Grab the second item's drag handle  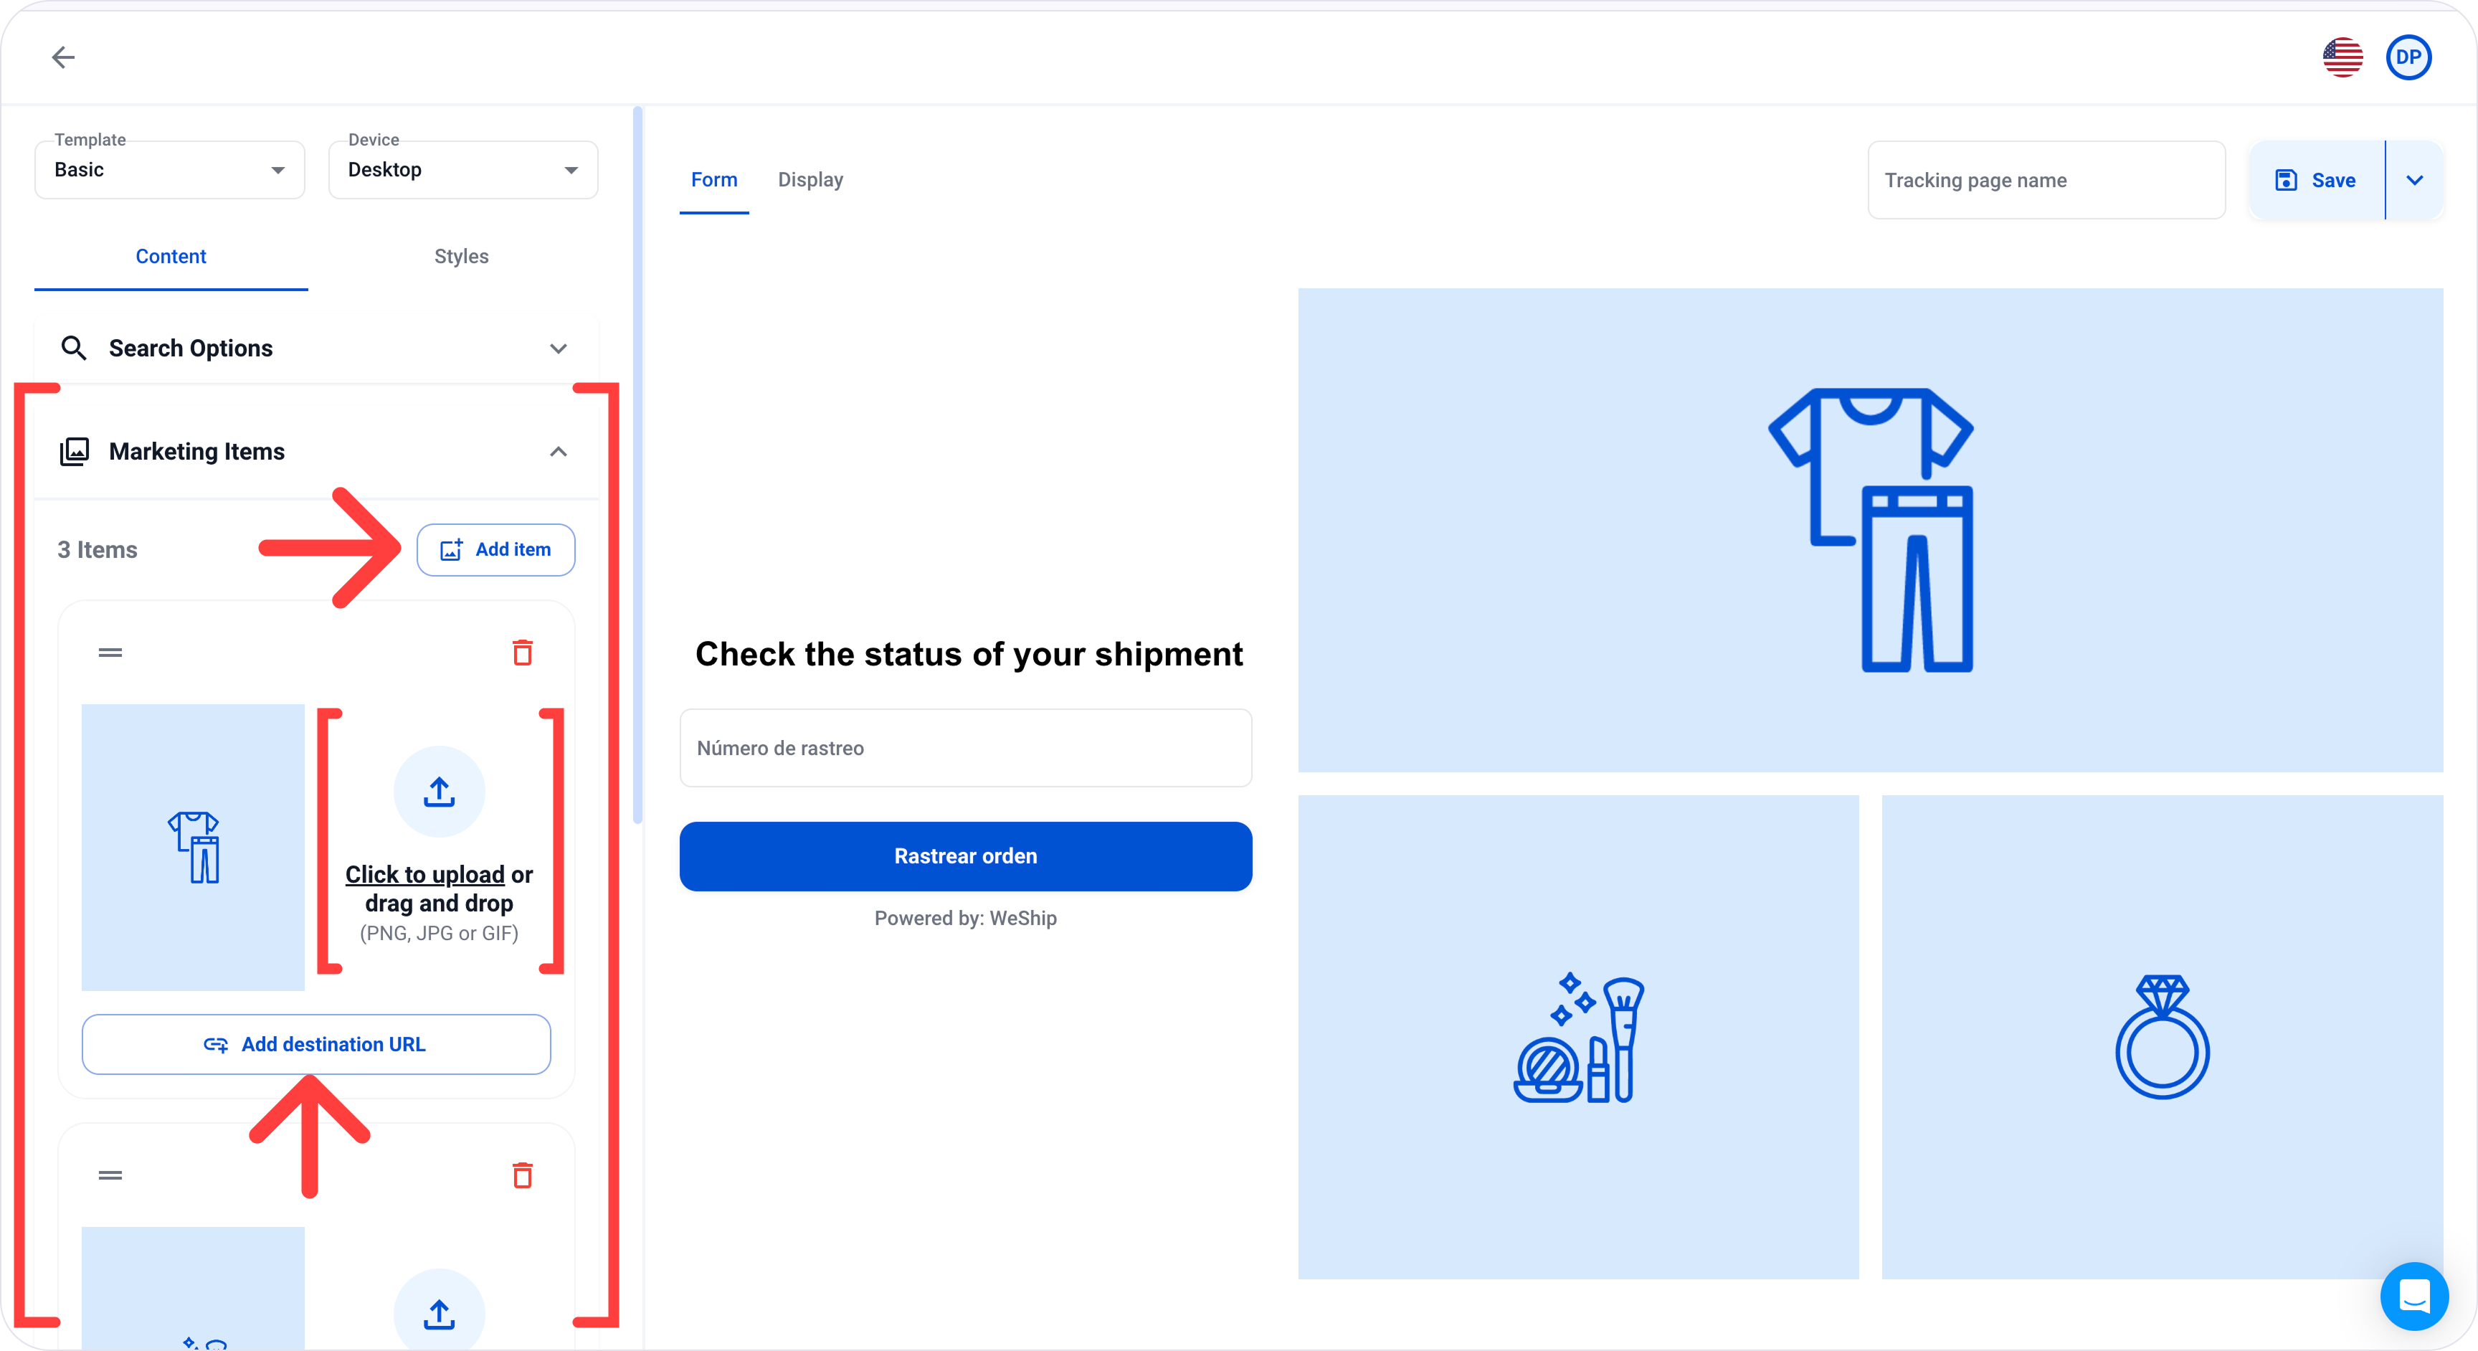click(x=110, y=1175)
